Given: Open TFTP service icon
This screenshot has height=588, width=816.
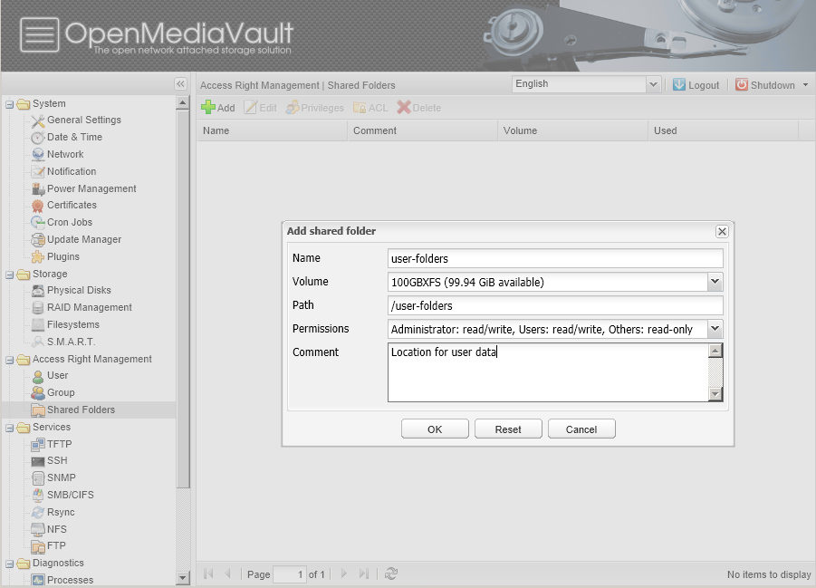Looking at the screenshot, I should pos(38,444).
